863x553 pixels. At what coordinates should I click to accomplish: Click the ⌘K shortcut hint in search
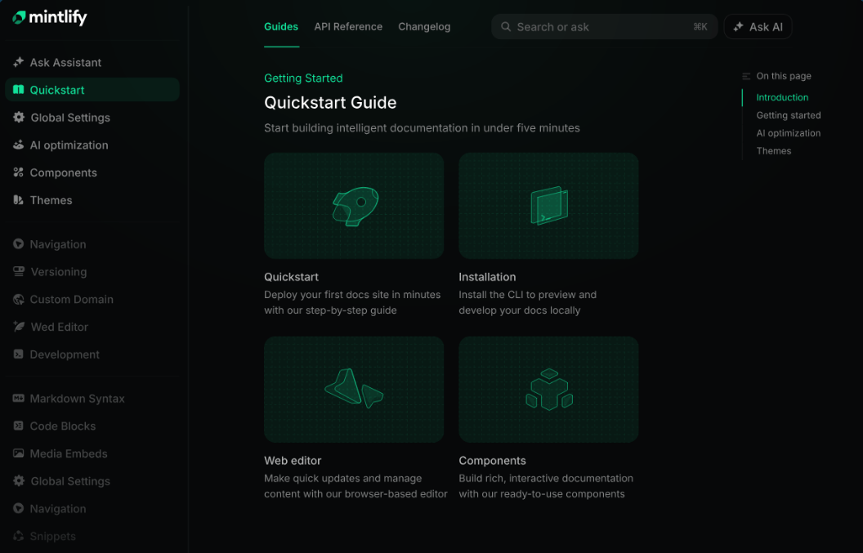click(x=700, y=26)
